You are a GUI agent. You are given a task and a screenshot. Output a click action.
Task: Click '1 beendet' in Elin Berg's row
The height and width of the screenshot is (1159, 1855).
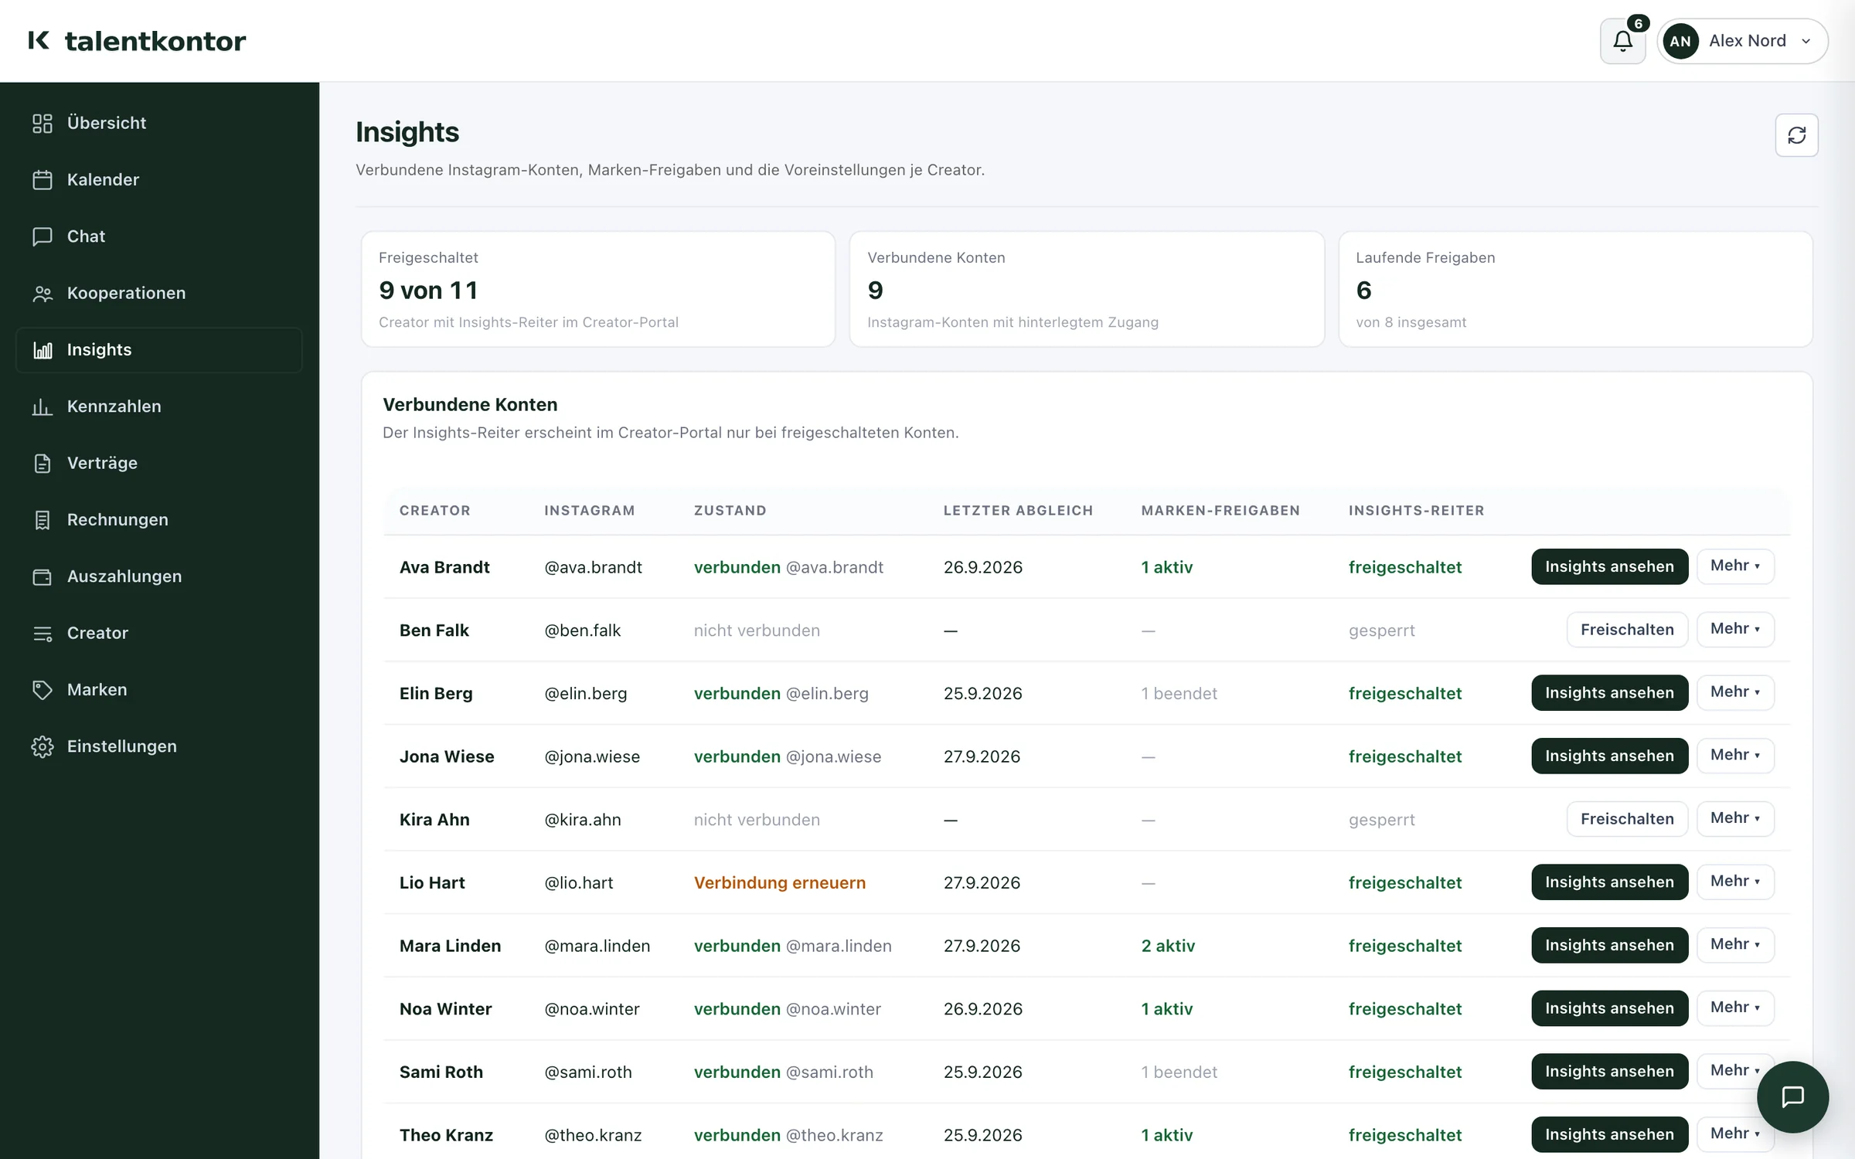1179,694
